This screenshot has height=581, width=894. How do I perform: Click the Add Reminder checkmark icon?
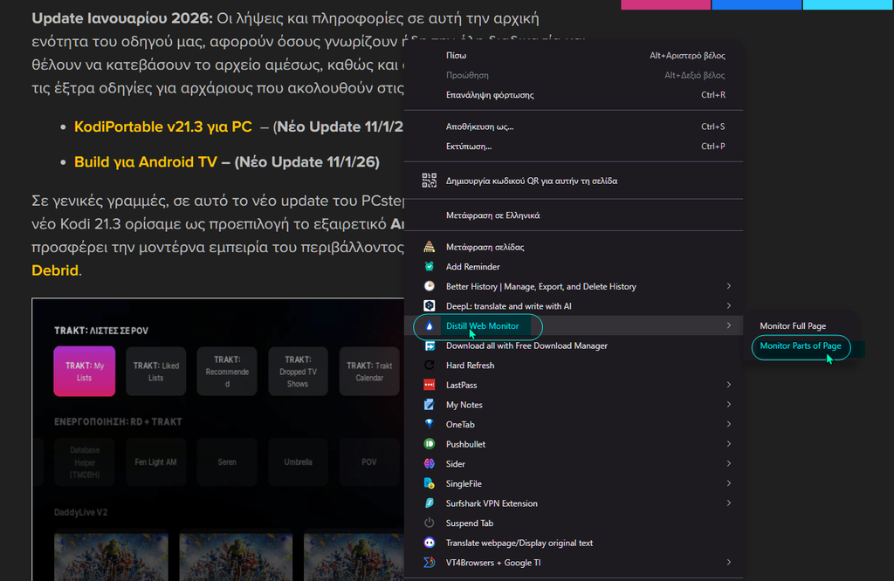point(430,267)
